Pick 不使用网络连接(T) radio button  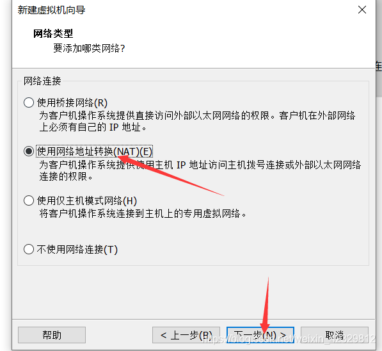(x=29, y=249)
